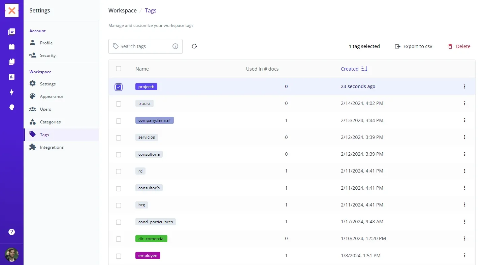The height and width of the screenshot is (265, 485).
Task: Open Integrations in Workspace menu
Action: coord(52,147)
